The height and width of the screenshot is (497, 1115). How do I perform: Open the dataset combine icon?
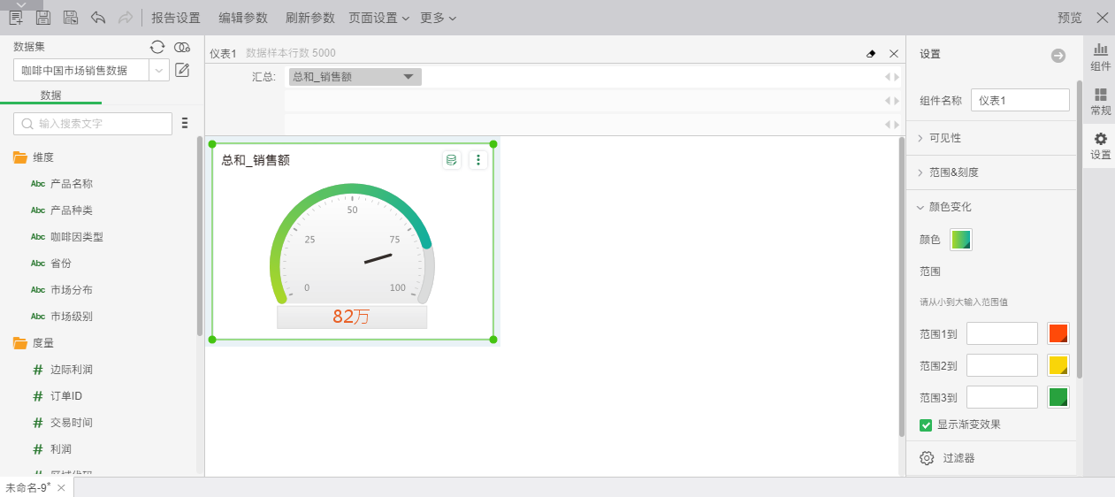(182, 47)
